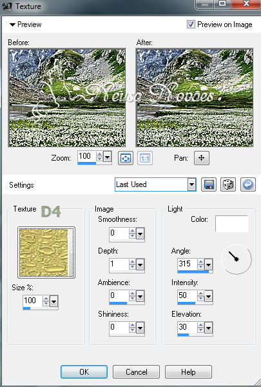The height and width of the screenshot is (387, 261).
Task: Click the Fit to window zoom icon
Action: pos(126,158)
